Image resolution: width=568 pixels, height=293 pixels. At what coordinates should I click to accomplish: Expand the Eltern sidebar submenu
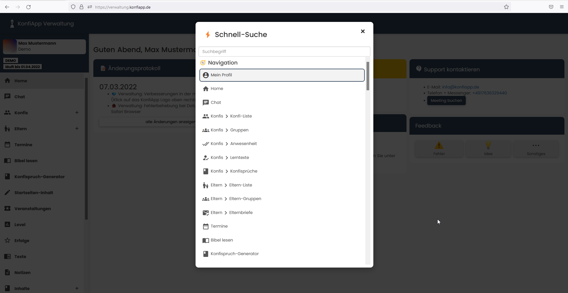(77, 129)
